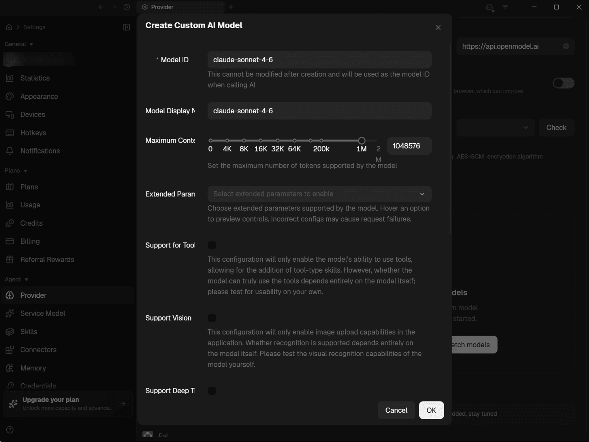Click the Plans map icon
589x442 pixels.
(10, 187)
